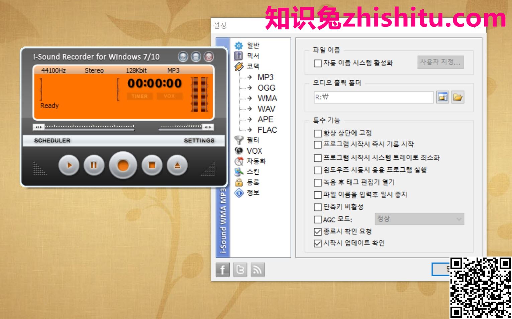
Task: Open help via the question mark icon
Action: click(x=183, y=57)
